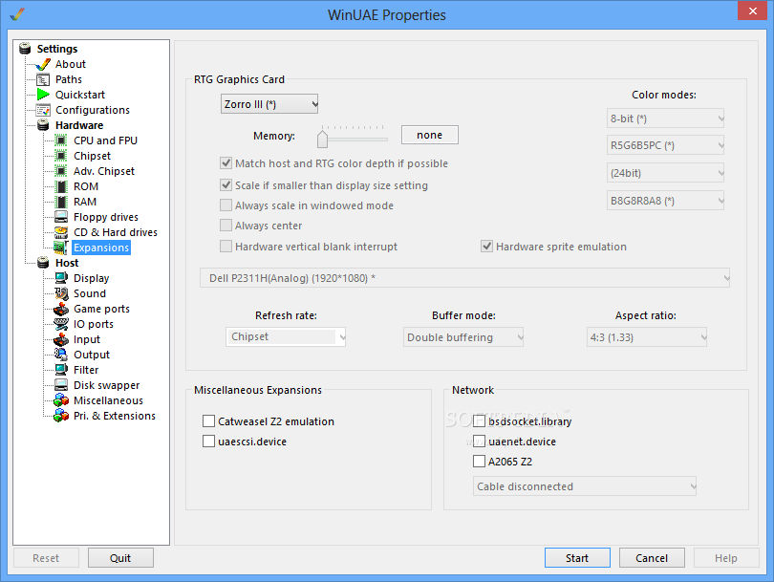The image size is (774, 582).
Task: Open the Dell P2311H monitor dropdown
Action: click(x=465, y=278)
